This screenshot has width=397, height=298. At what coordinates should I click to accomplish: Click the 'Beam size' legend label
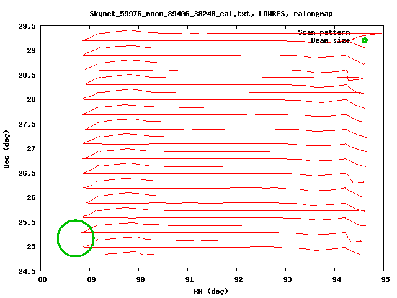(331, 40)
